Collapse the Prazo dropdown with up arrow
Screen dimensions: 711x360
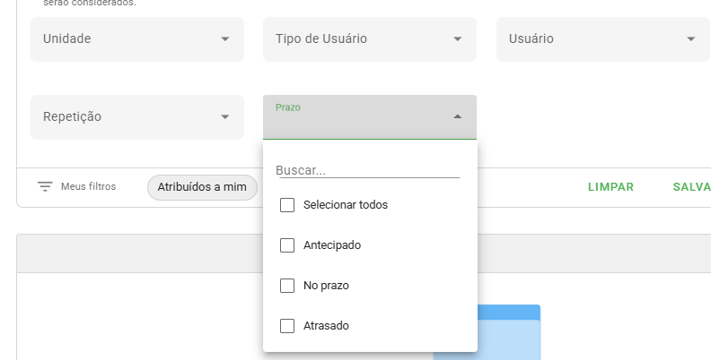click(x=458, y=116)
